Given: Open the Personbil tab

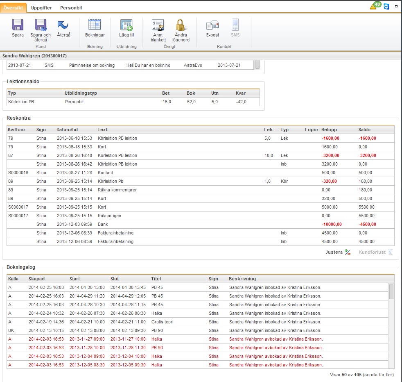Looking at the screenshot, I should pos(71,8).
